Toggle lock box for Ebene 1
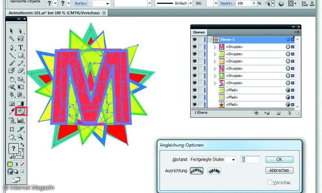 coord(200,39)
